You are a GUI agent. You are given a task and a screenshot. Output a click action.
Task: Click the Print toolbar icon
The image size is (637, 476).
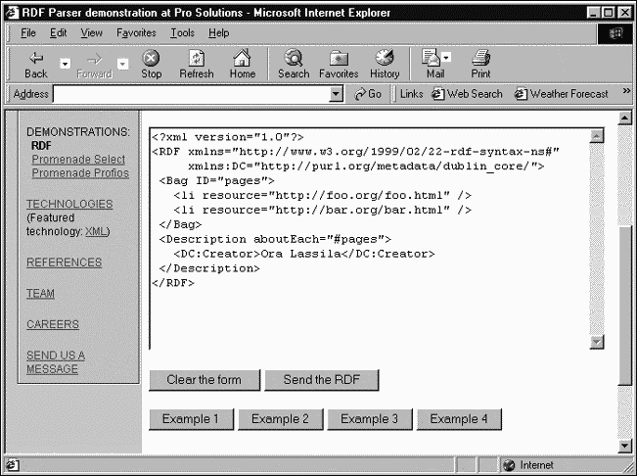tap(480, 58)
